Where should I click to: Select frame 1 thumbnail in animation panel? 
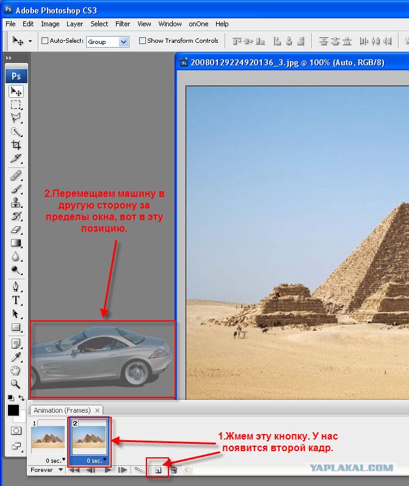click(48, 437)
